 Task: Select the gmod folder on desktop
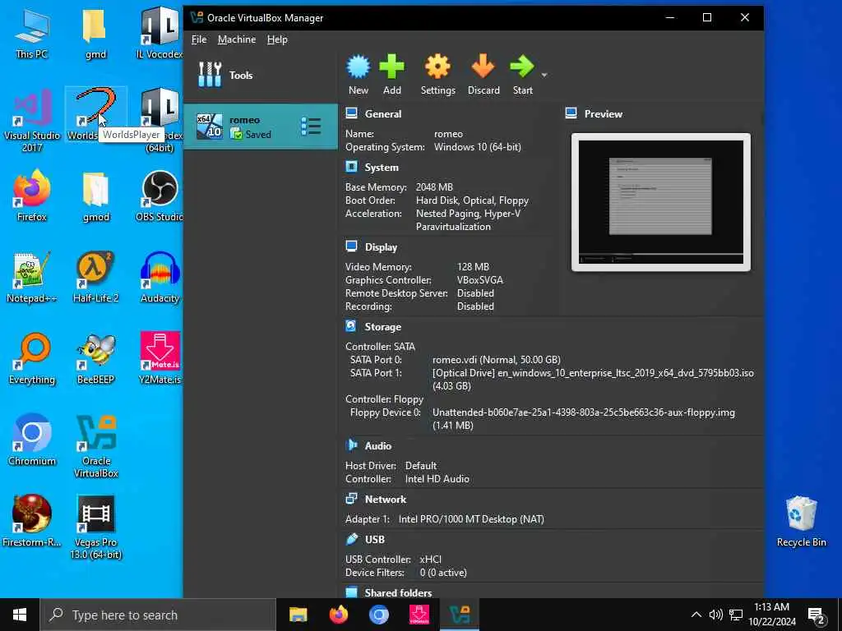click(95, 196)
